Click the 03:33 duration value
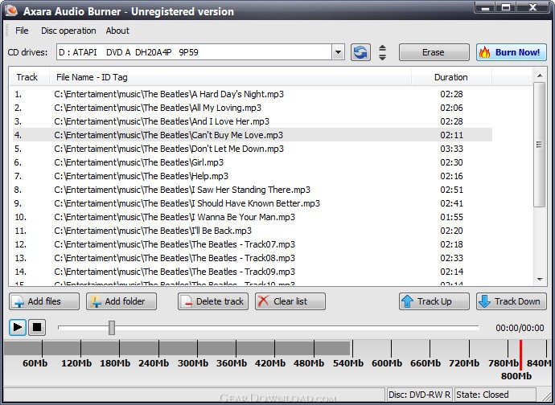This screenshot has width=555, height=405. [x=452, y=149]
